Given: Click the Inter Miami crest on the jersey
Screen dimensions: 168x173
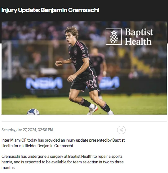Looking at the screenshot, I should [76, 52].
